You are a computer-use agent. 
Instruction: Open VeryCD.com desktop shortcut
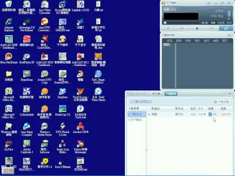tap(80, 95)
